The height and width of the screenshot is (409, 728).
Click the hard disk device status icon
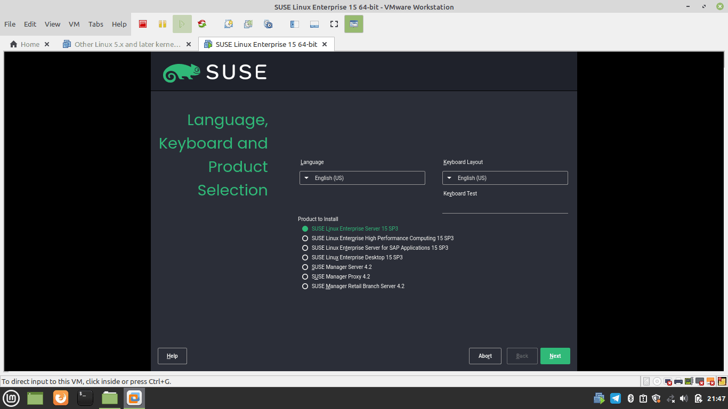[x=646, y=381]
